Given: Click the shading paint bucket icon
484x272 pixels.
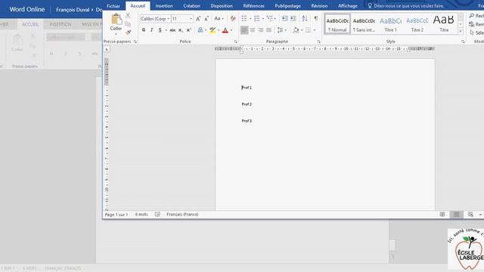Looking at the screenshot, I should pos(296,30).
